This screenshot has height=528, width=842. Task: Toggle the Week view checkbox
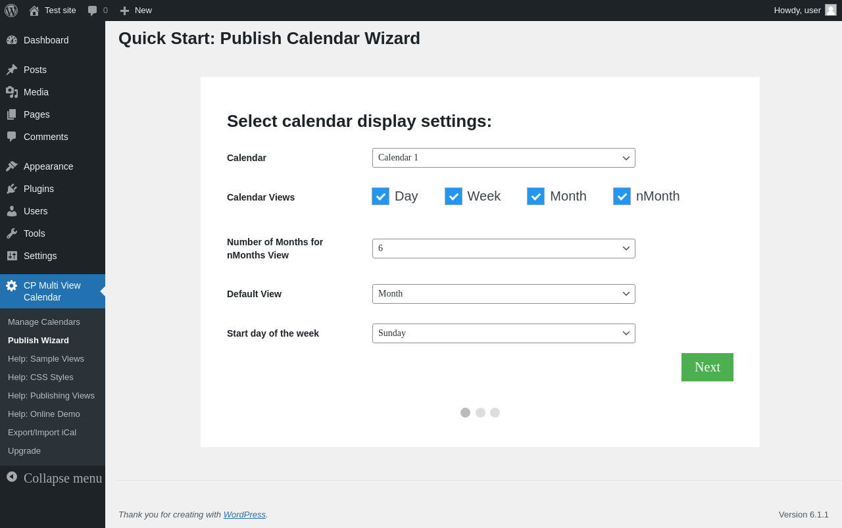(x=453, y=197)
